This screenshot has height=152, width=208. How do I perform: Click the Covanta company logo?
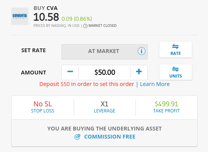click(x=20, y=17)
